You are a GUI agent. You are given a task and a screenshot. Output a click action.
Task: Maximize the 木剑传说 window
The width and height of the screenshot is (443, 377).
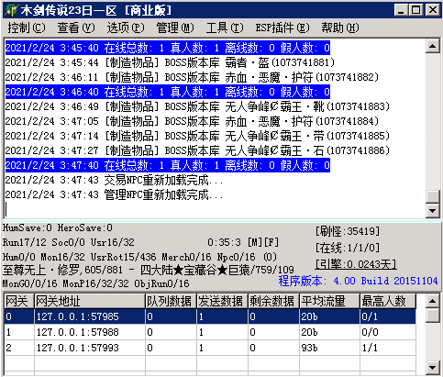416,10
